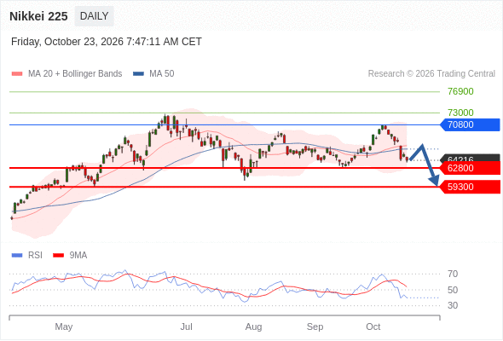This screenshot has width=503, height=341.
Task: Click the May label on time axis
Action: click(x=64, y=327)
